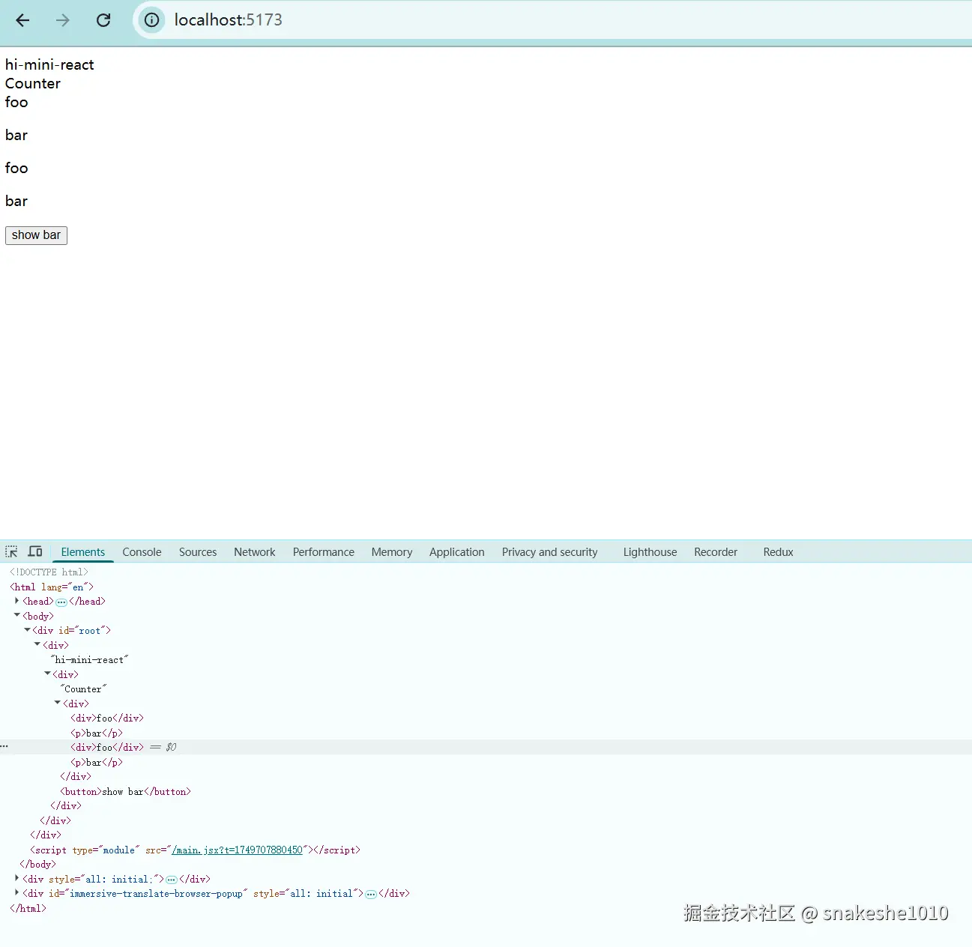Select the html lang en line
Viewport: 972px width, 947px height.
(52, 587)
